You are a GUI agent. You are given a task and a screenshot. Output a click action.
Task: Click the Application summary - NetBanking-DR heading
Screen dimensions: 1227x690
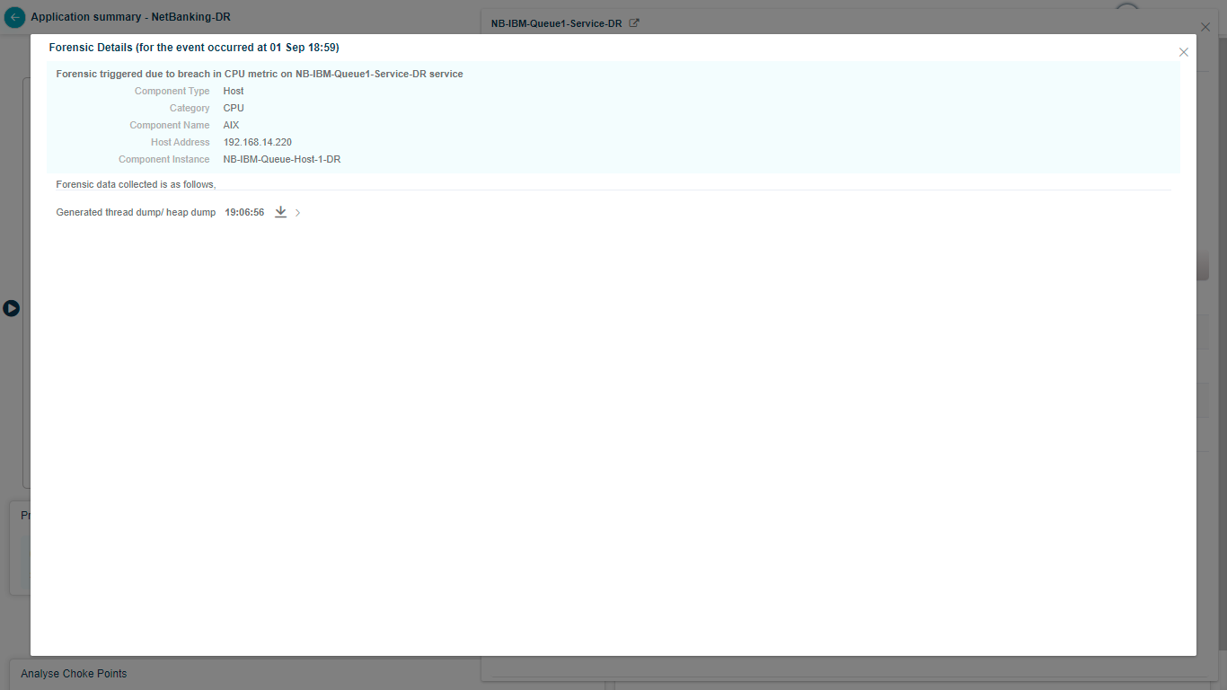(130, 17)
